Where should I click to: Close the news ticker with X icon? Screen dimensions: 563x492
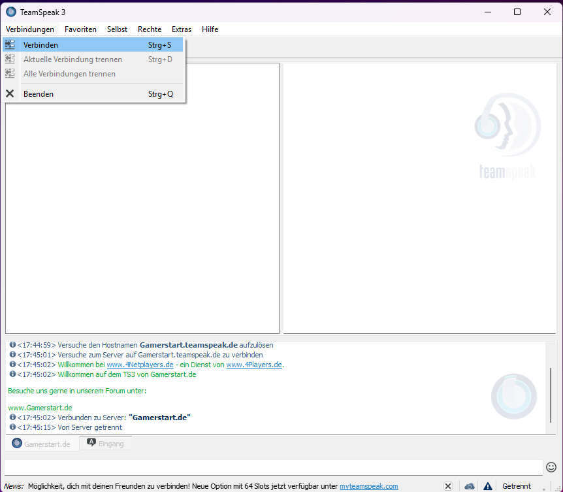[448, 486]
